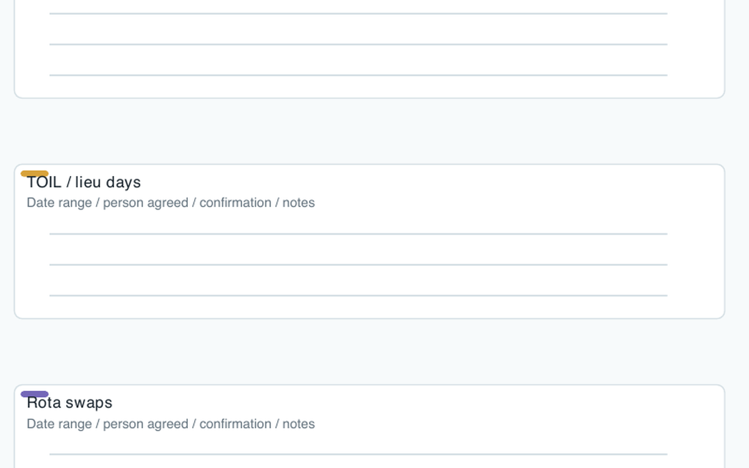Select the Rota swaps heading
The height and width of the screenshot is (468, 749).
[69, 402]
